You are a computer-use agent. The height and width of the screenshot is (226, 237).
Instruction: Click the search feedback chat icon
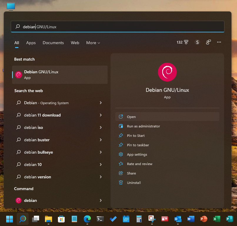208,42
